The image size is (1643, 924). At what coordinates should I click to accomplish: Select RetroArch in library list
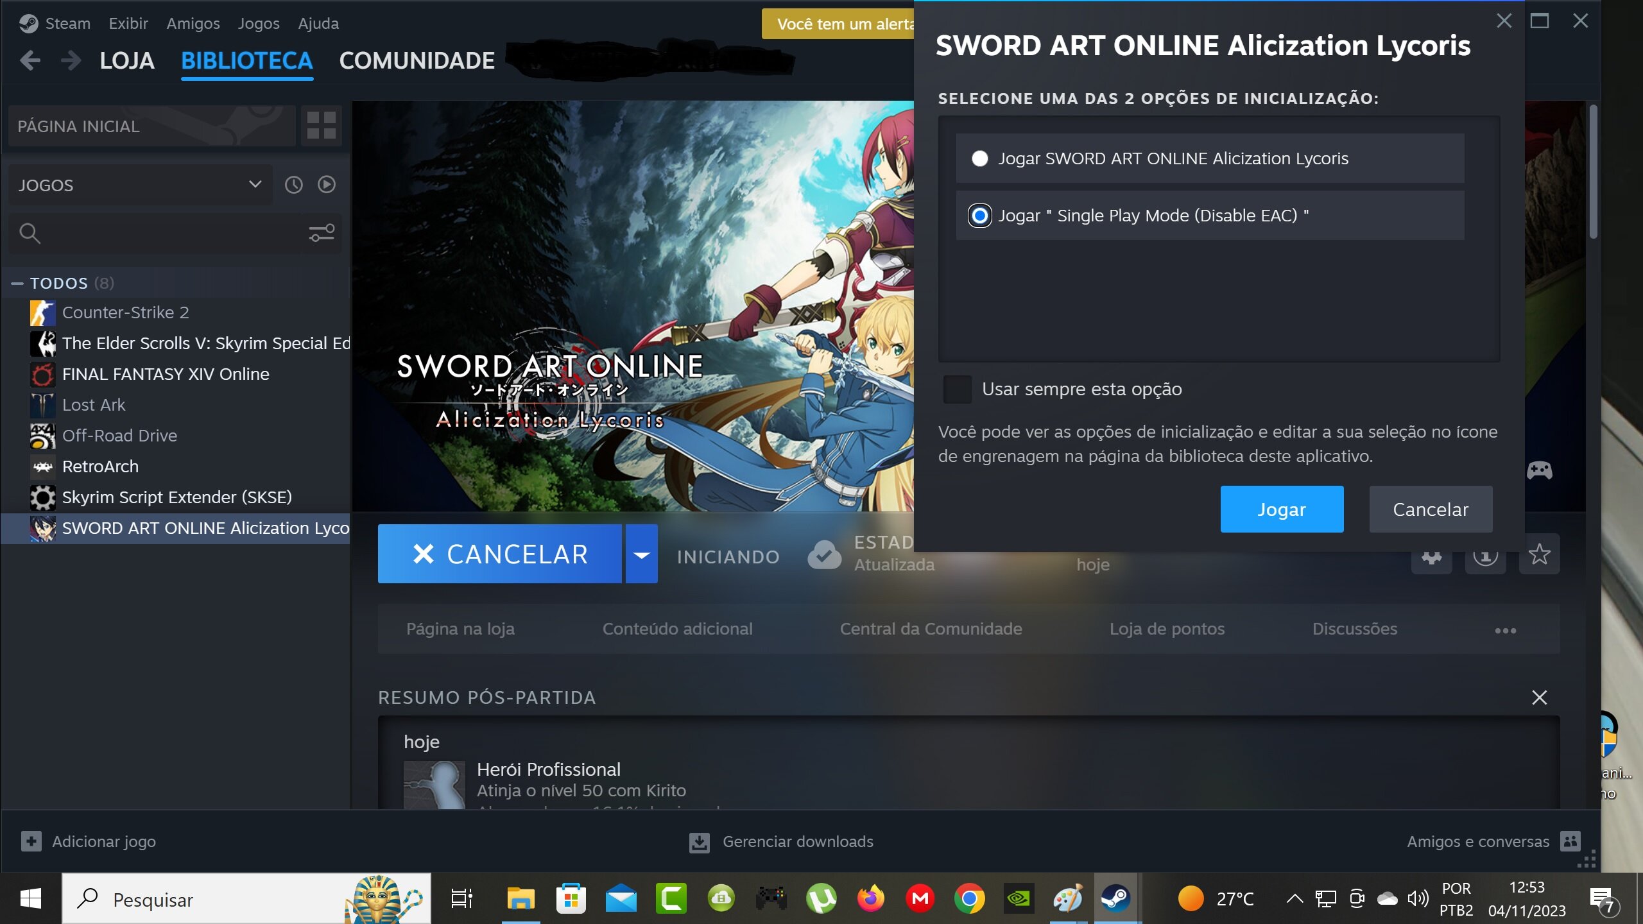(x=175, y=466)
